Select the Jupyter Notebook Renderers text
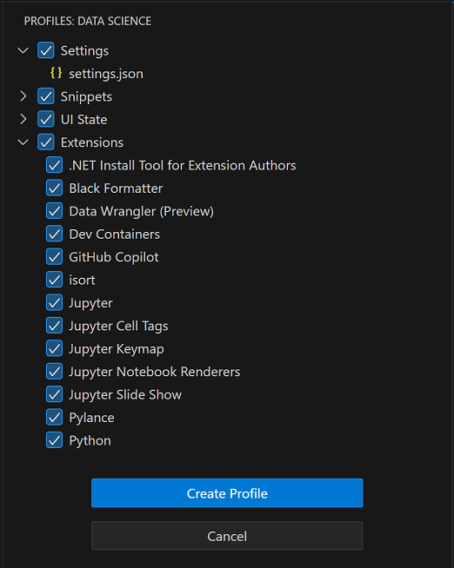 155,372
